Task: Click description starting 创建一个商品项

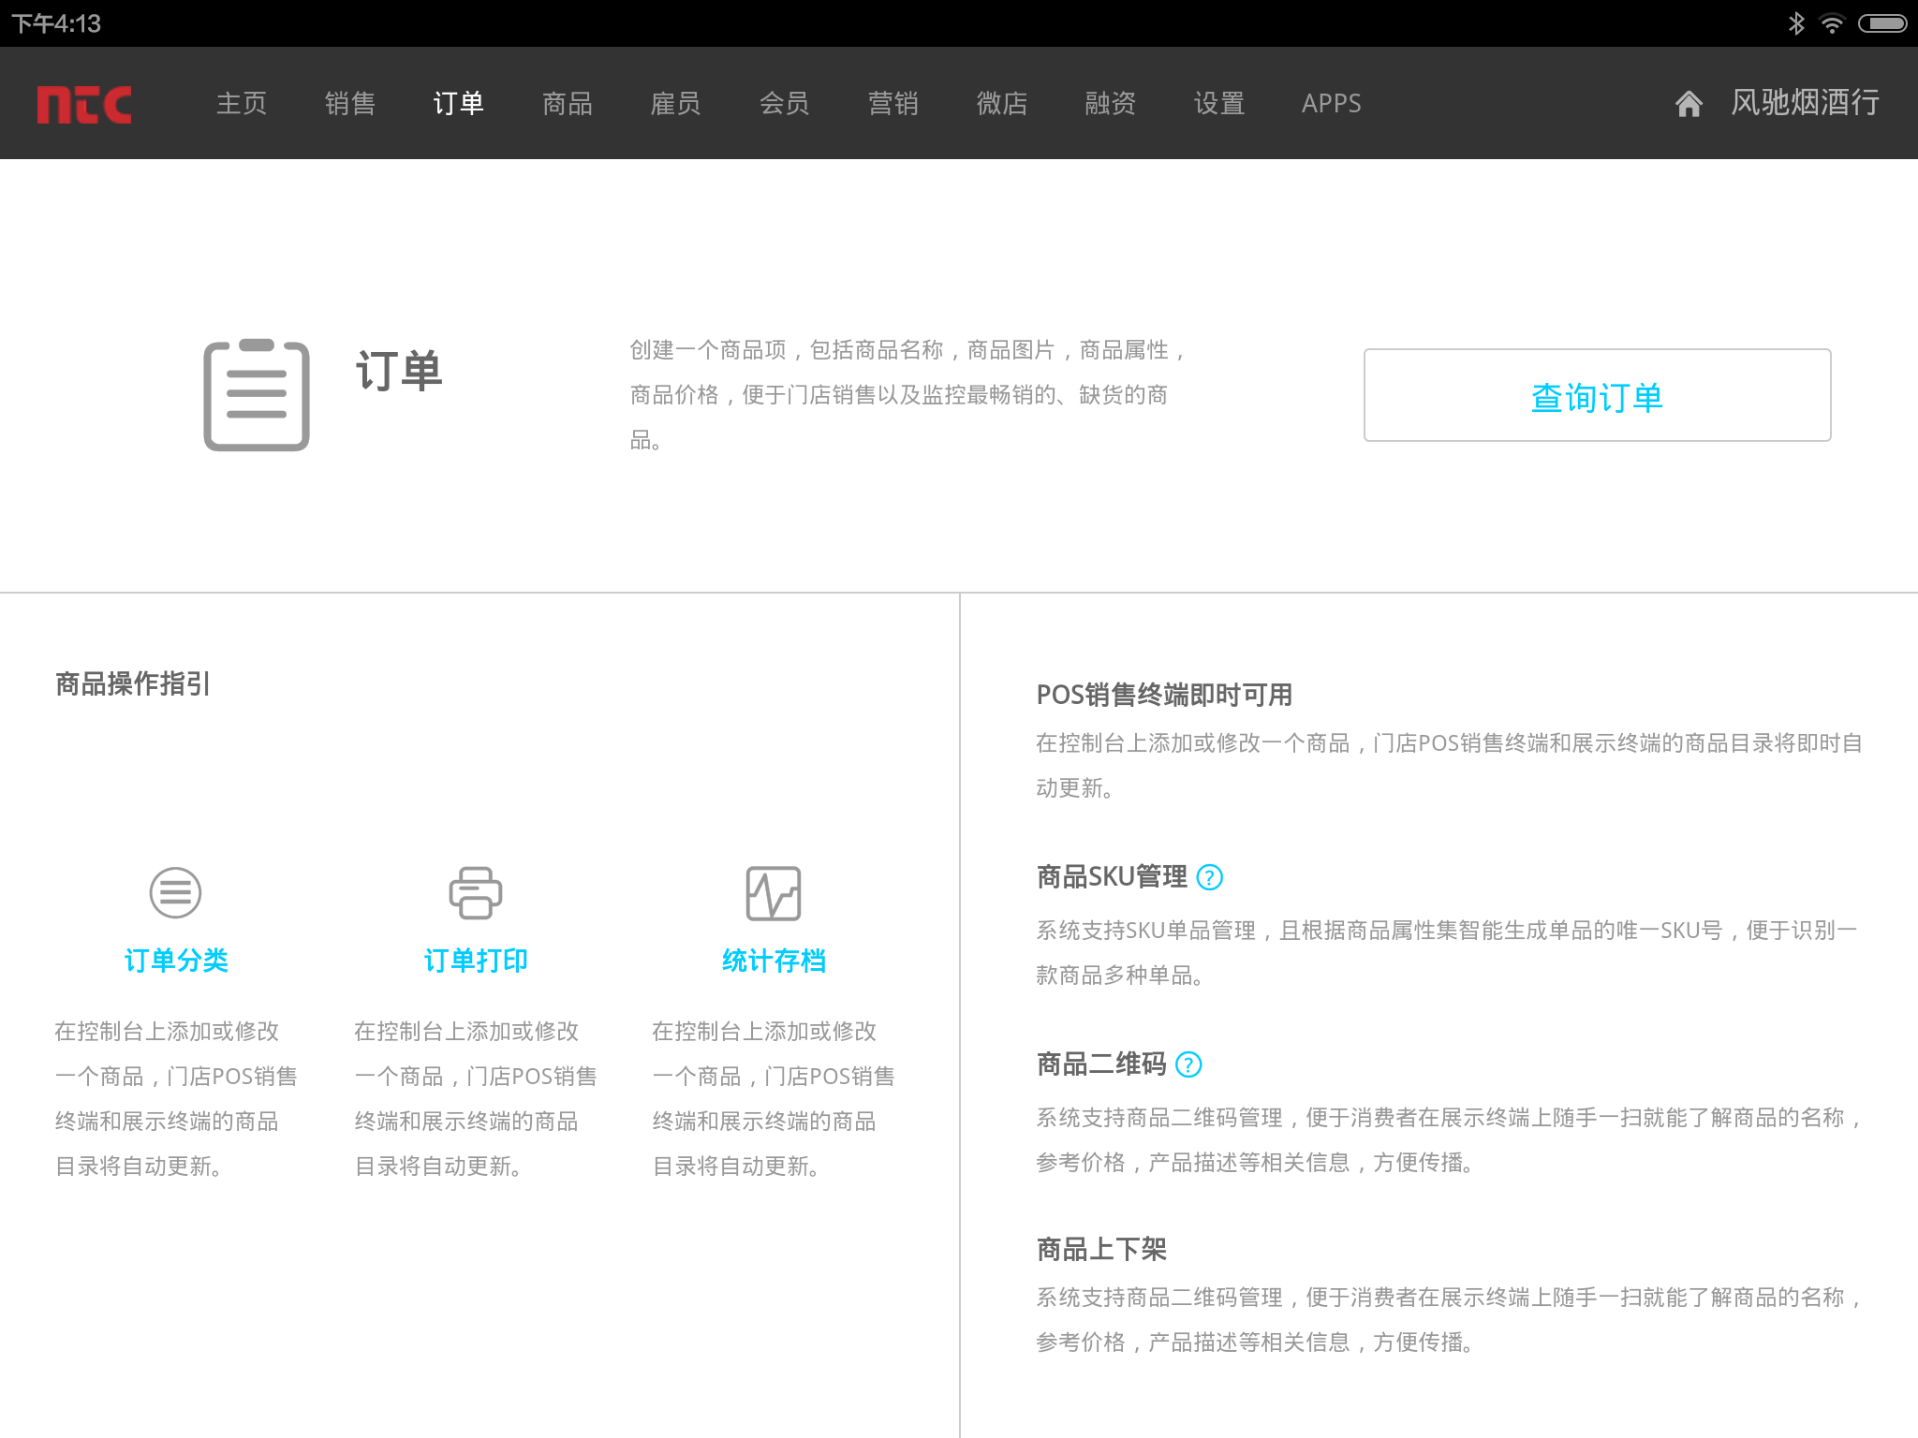Action: (x=908, y=395)
